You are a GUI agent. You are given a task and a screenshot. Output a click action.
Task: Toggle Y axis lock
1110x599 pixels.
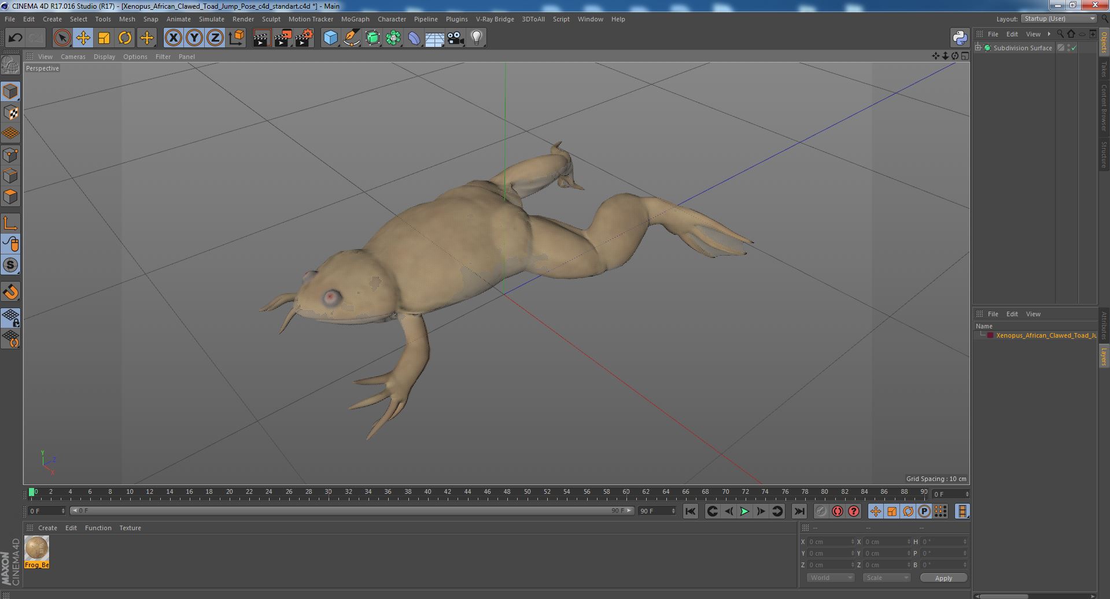point(194,38)
